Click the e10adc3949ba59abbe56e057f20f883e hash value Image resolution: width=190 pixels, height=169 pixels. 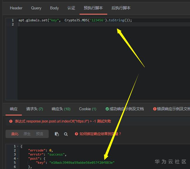[x=82, y=163]
